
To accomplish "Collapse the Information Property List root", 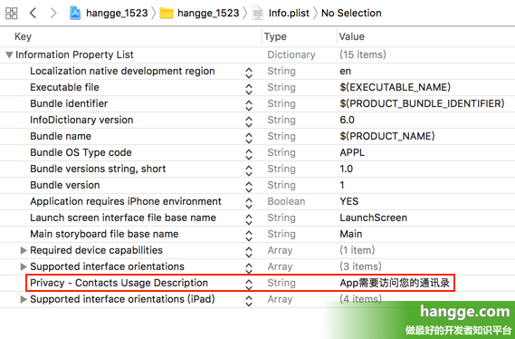I will pos(9,54).
